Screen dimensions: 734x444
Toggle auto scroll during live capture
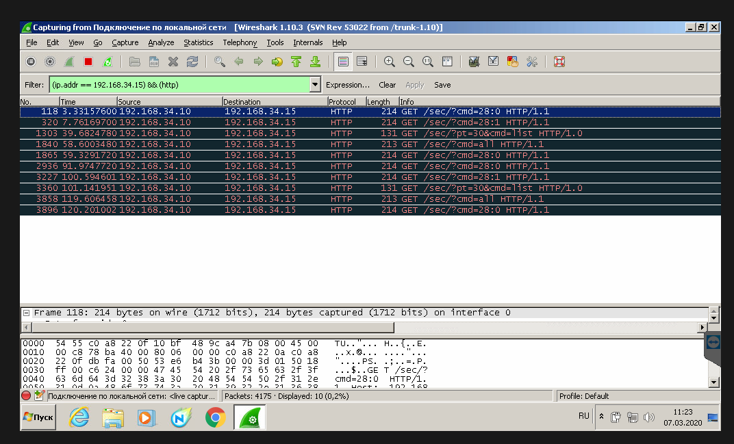click(x=362, y=62)
